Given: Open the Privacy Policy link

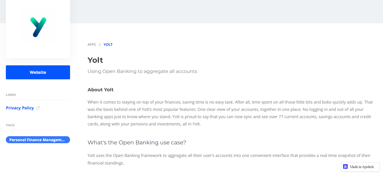Looking at the screenshot, I should click(20, 108).
